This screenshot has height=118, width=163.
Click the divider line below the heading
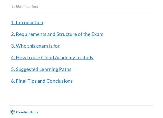pyautogui.click(x=81, y=14)
